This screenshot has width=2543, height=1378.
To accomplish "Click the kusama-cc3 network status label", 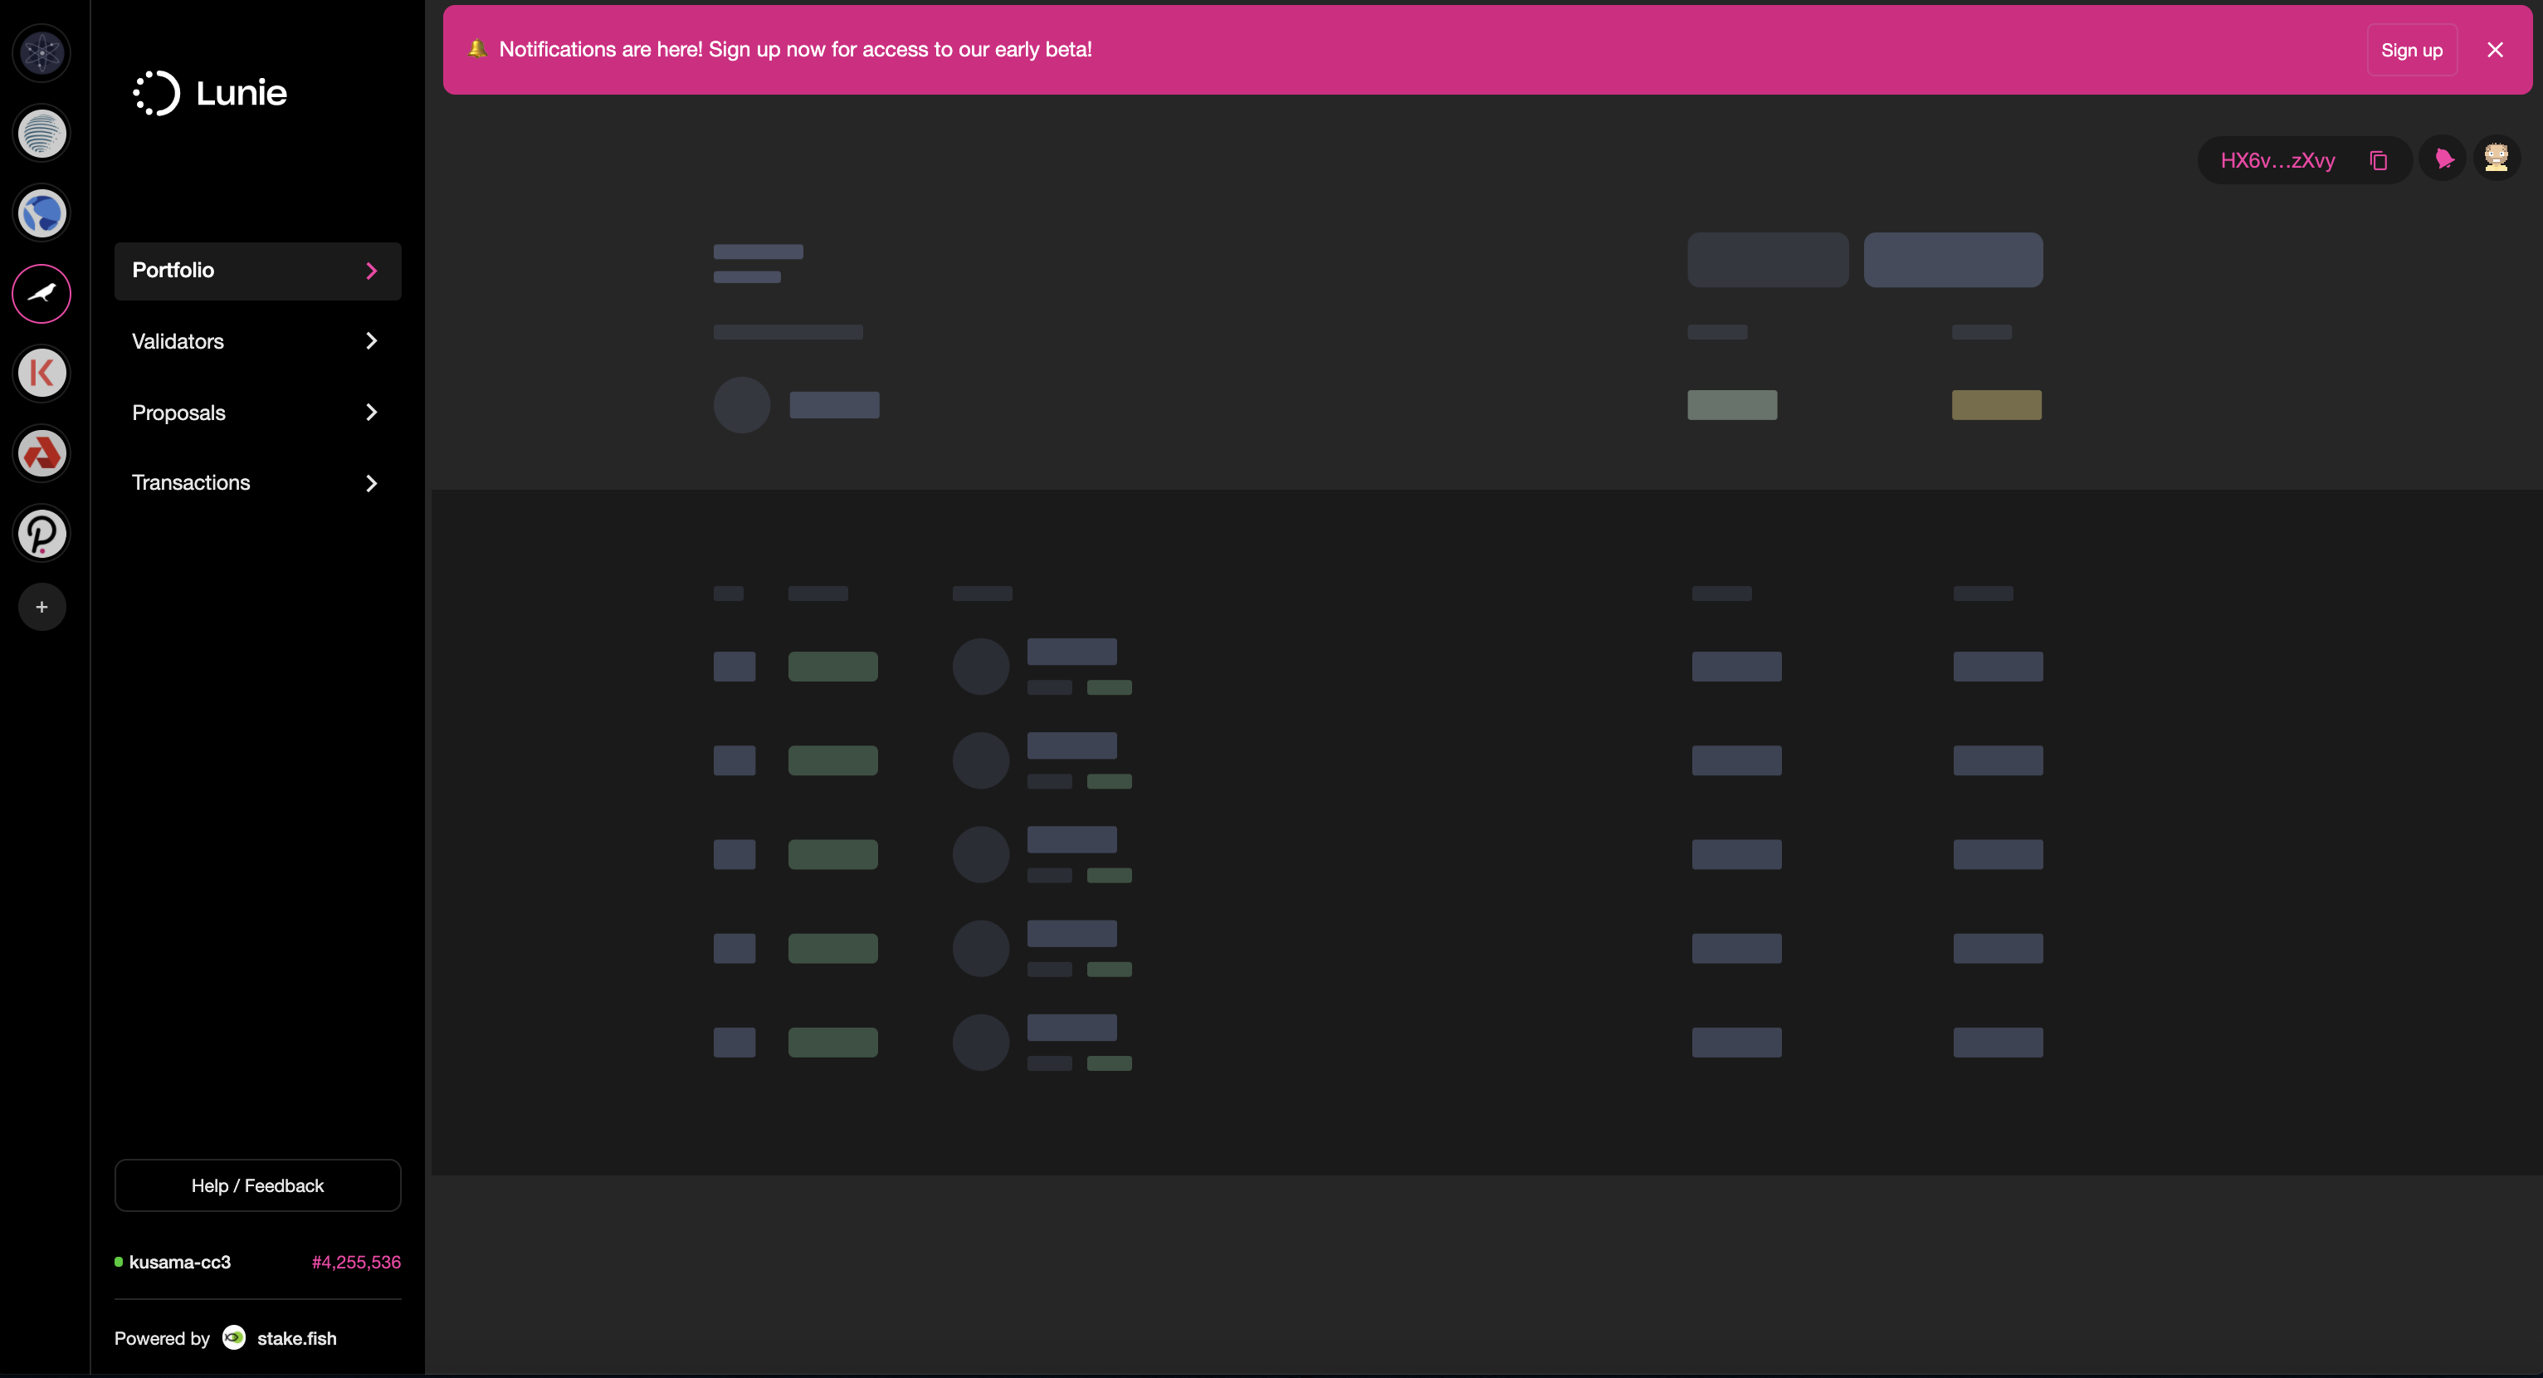I will (179, 1262).
